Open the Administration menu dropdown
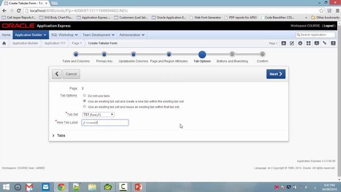Screen dimensions: 341x192 tap(132, 35)
